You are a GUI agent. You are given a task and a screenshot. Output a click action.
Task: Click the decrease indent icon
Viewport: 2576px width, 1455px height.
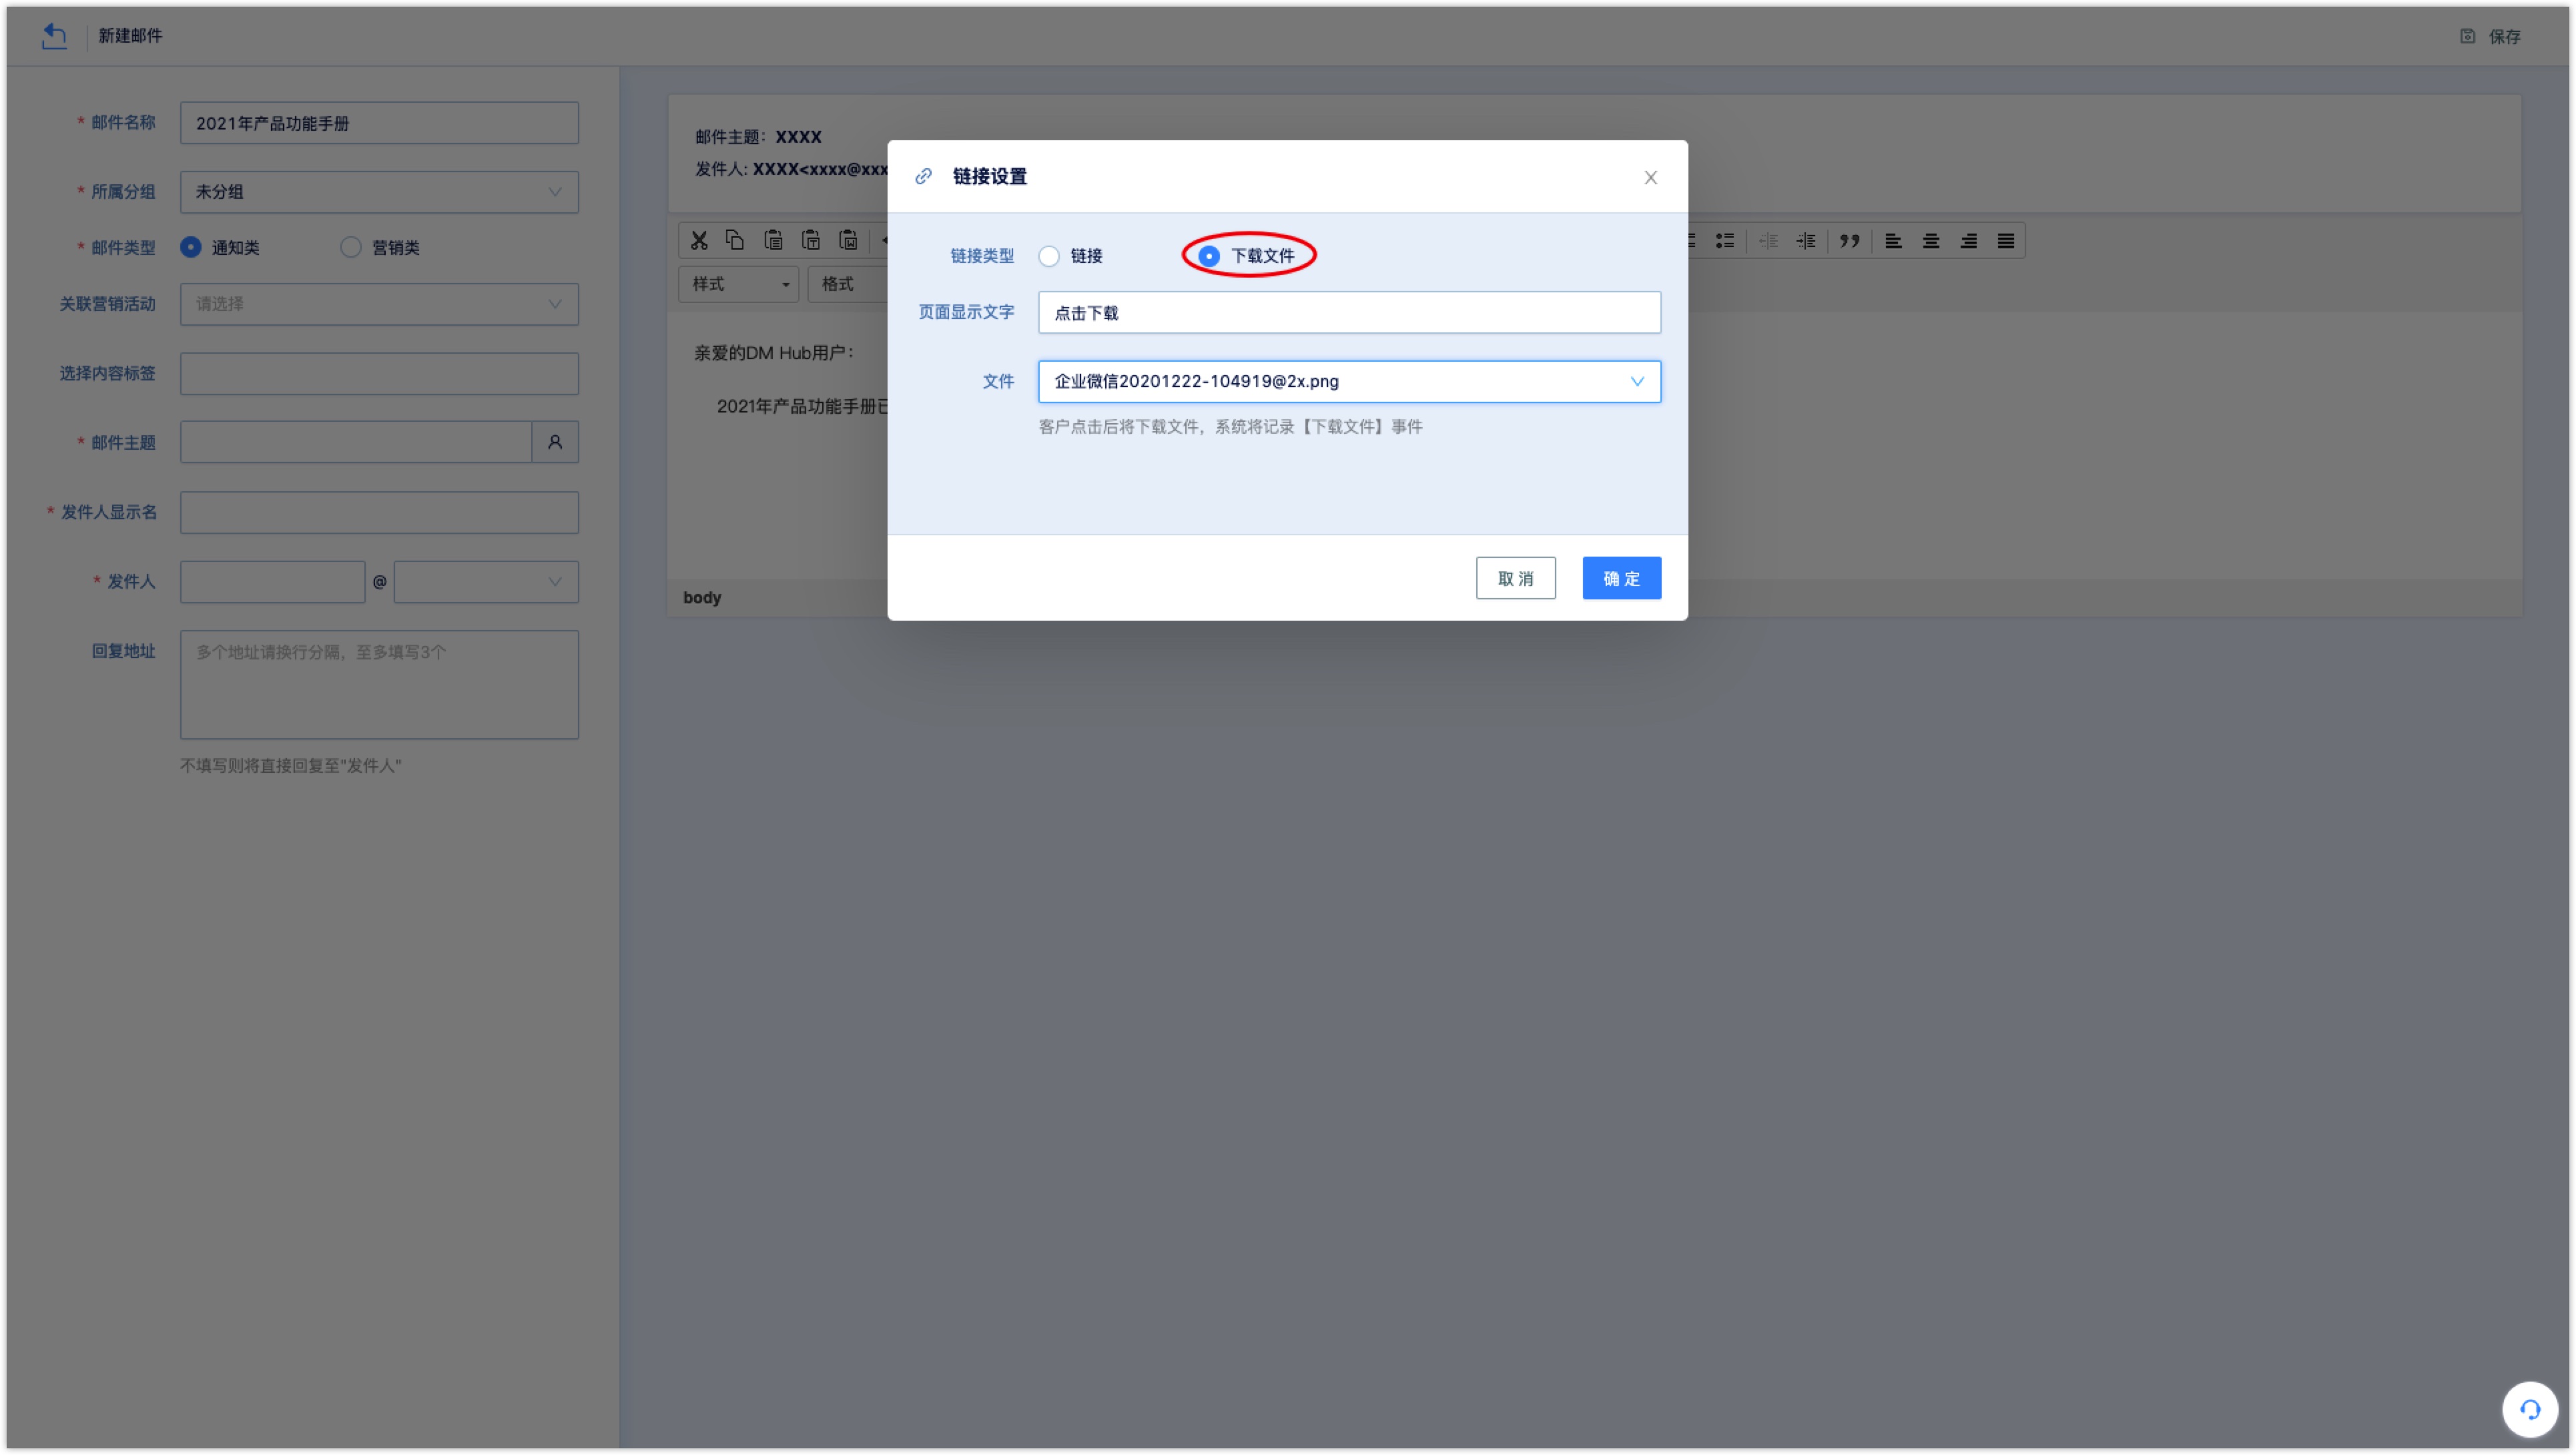(1768, 241)
